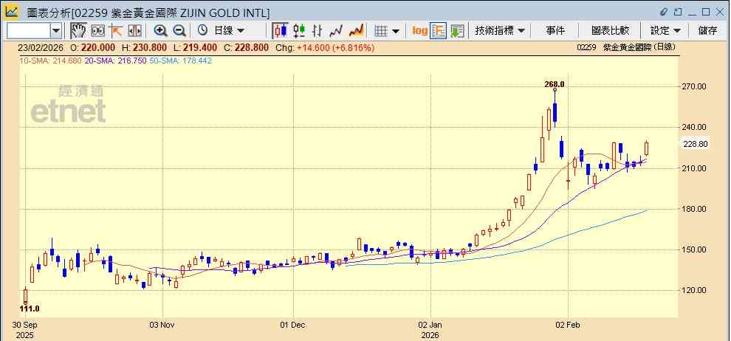
Task: Switch to the OHLC bar chart icon
Action: click(x=318, y=31)
